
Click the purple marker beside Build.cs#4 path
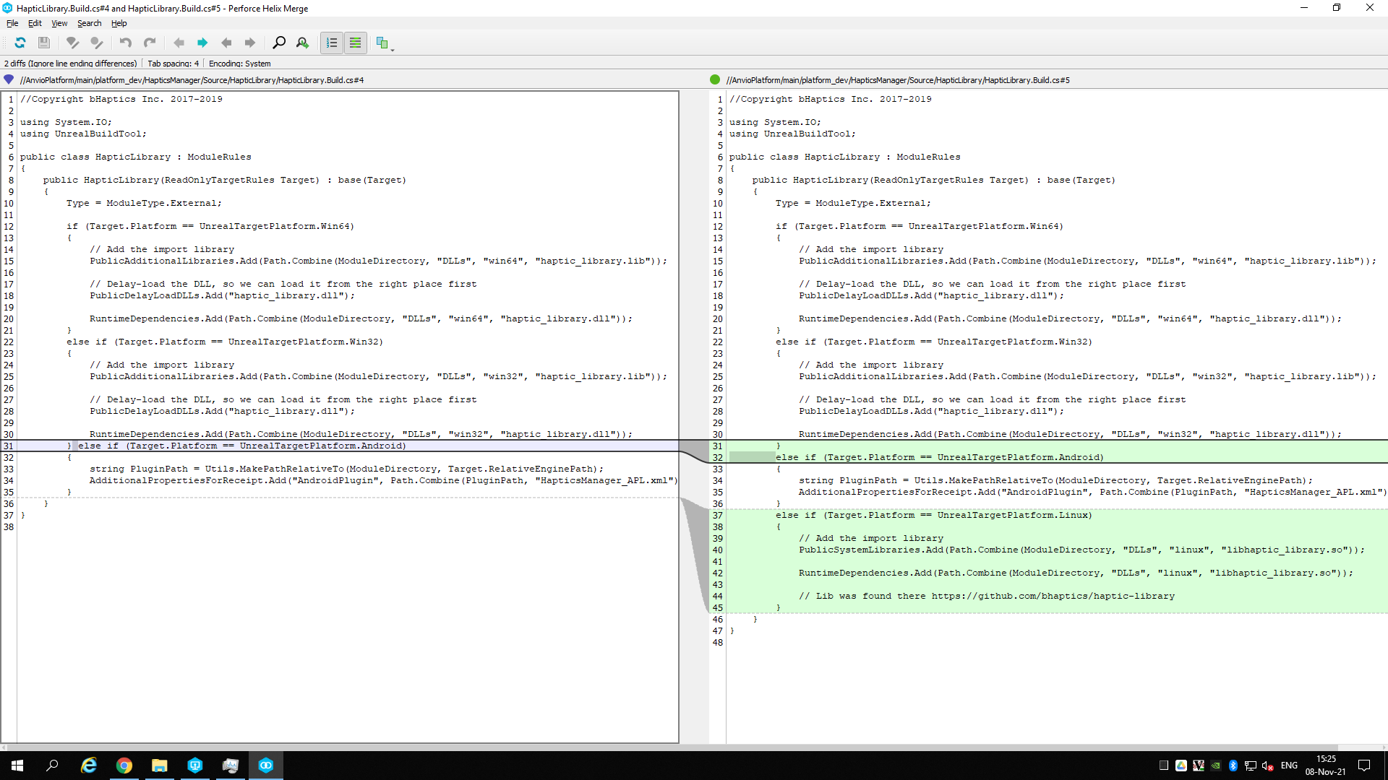click(x=9, y=79)
